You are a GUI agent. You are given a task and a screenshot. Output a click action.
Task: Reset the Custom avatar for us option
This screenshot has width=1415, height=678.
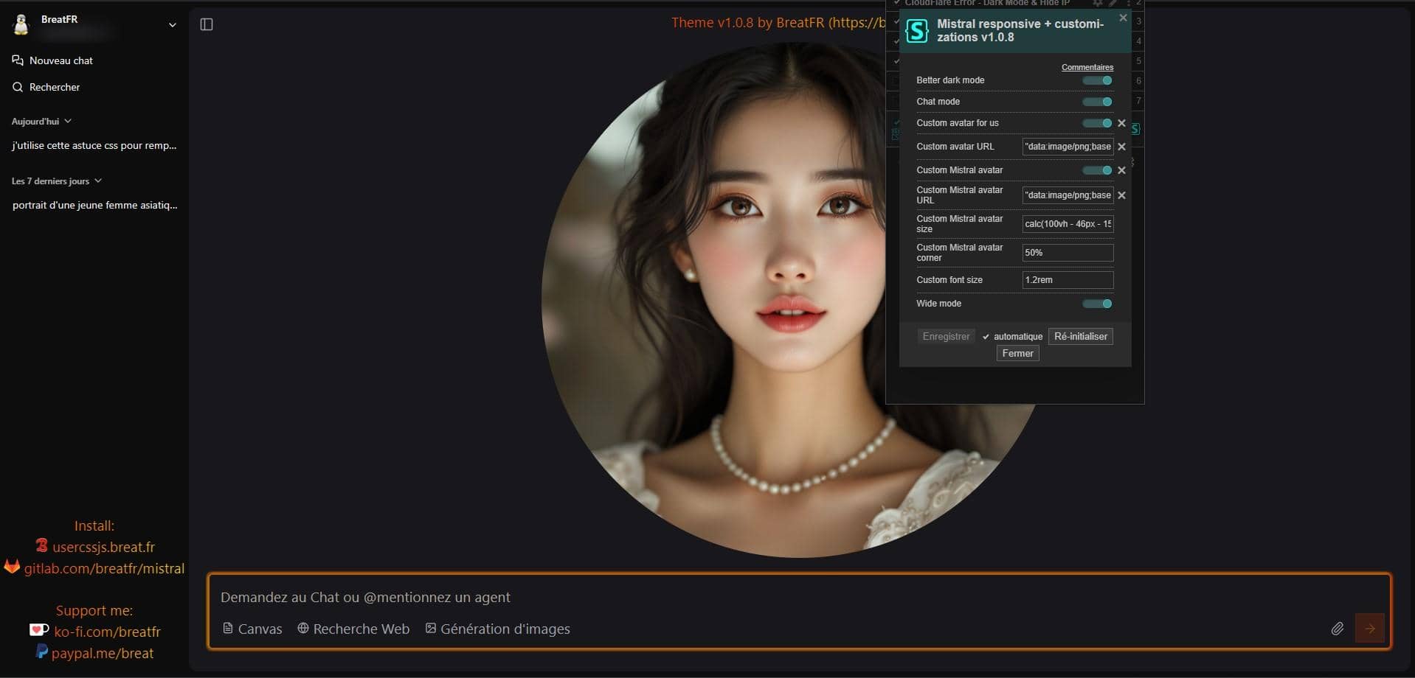1121,123
